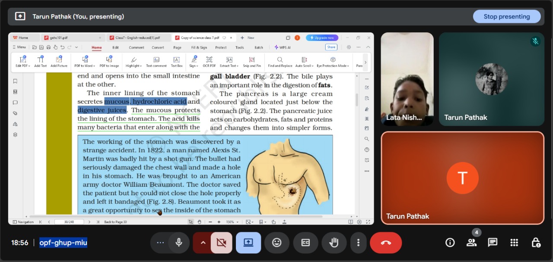The height and width of the screenshot is (262, 553).
Task: Raise hand in the meeting
Action: point(334,243)
